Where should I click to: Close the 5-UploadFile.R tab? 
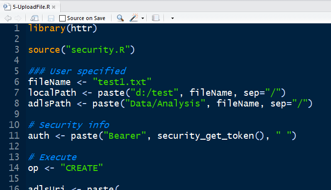coord(54,7)
